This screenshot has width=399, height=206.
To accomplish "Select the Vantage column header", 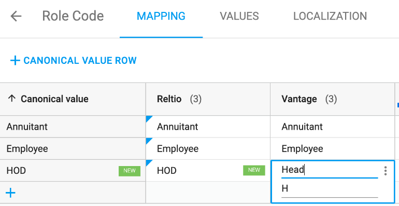I will click(x=332, y=99).
